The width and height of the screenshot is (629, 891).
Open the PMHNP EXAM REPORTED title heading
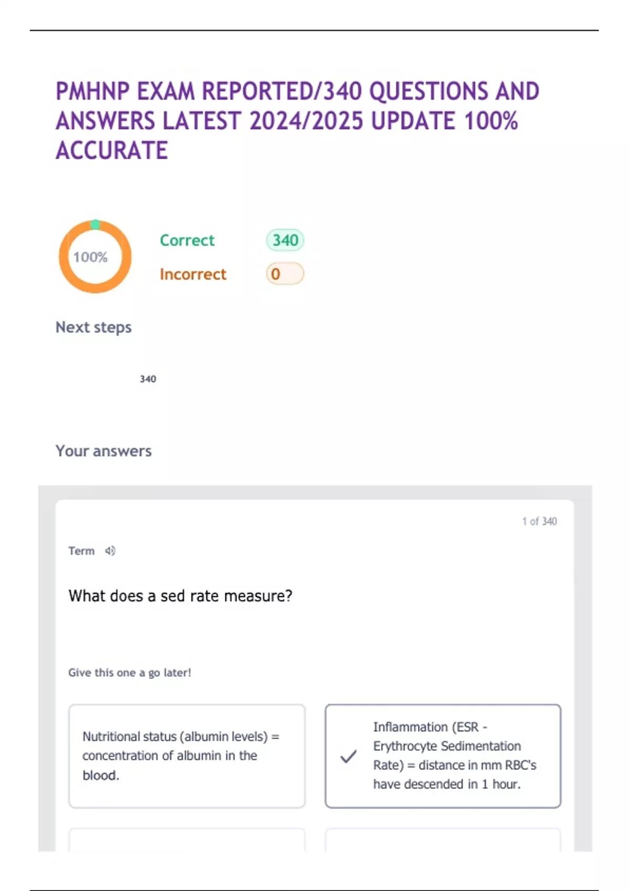click(297, 121)
